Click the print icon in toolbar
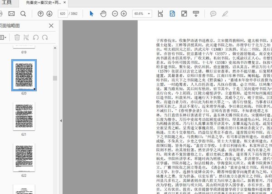 tap(2, 14)
